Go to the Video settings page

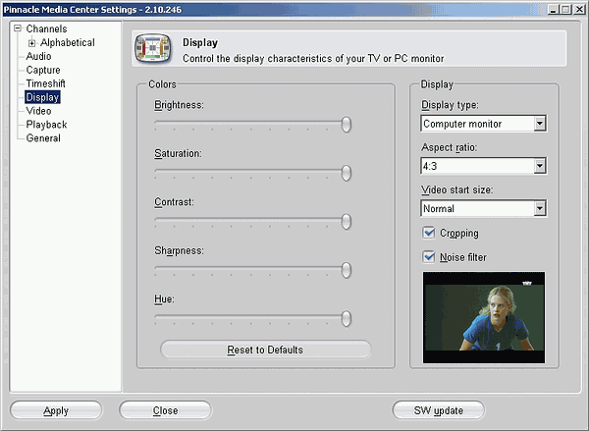38,111
